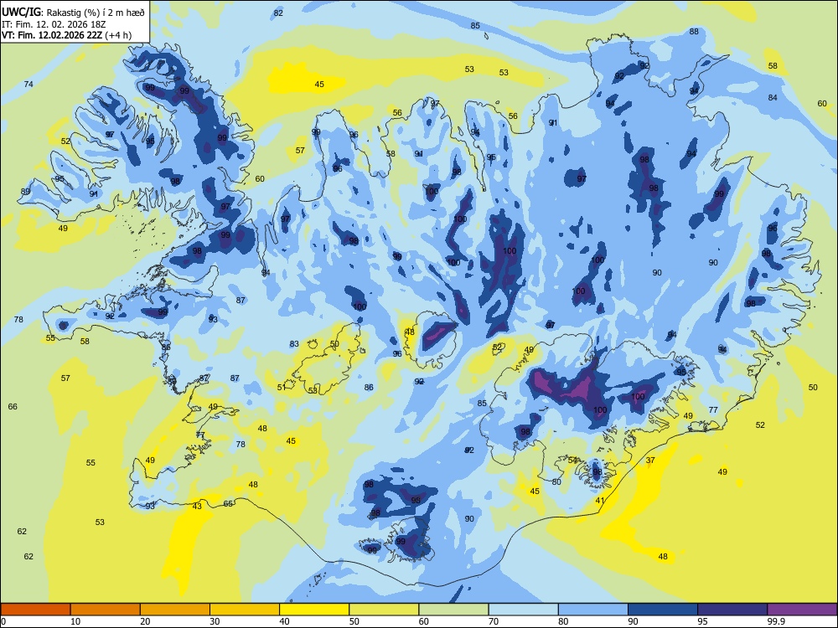
Task: Click the 80–90 medium blue legend swatch
Action: coord(593,610)
